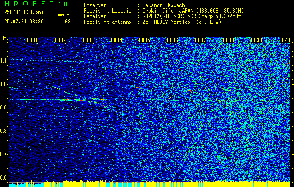Click the 'Receiving antenna' label
This screenshot has width=294, height=187.
[x=108, y=22]
